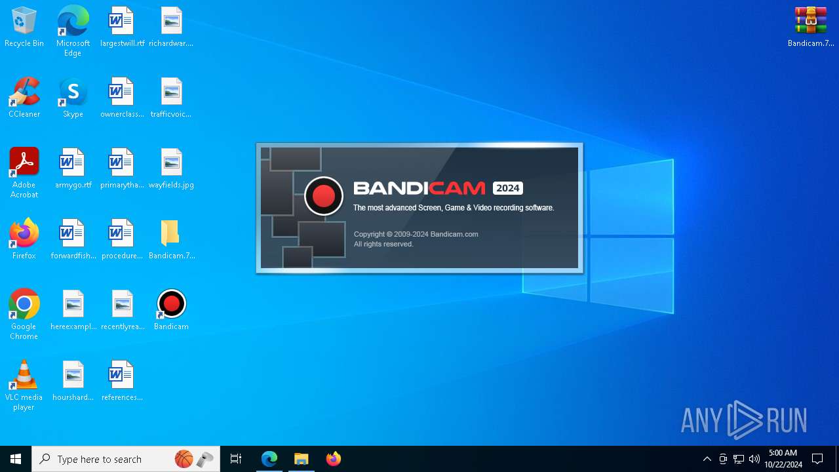Select the CCleaner desktop shortcut
Screen dimensions: 839x472
pyautogui.click(x=24, y=98)
